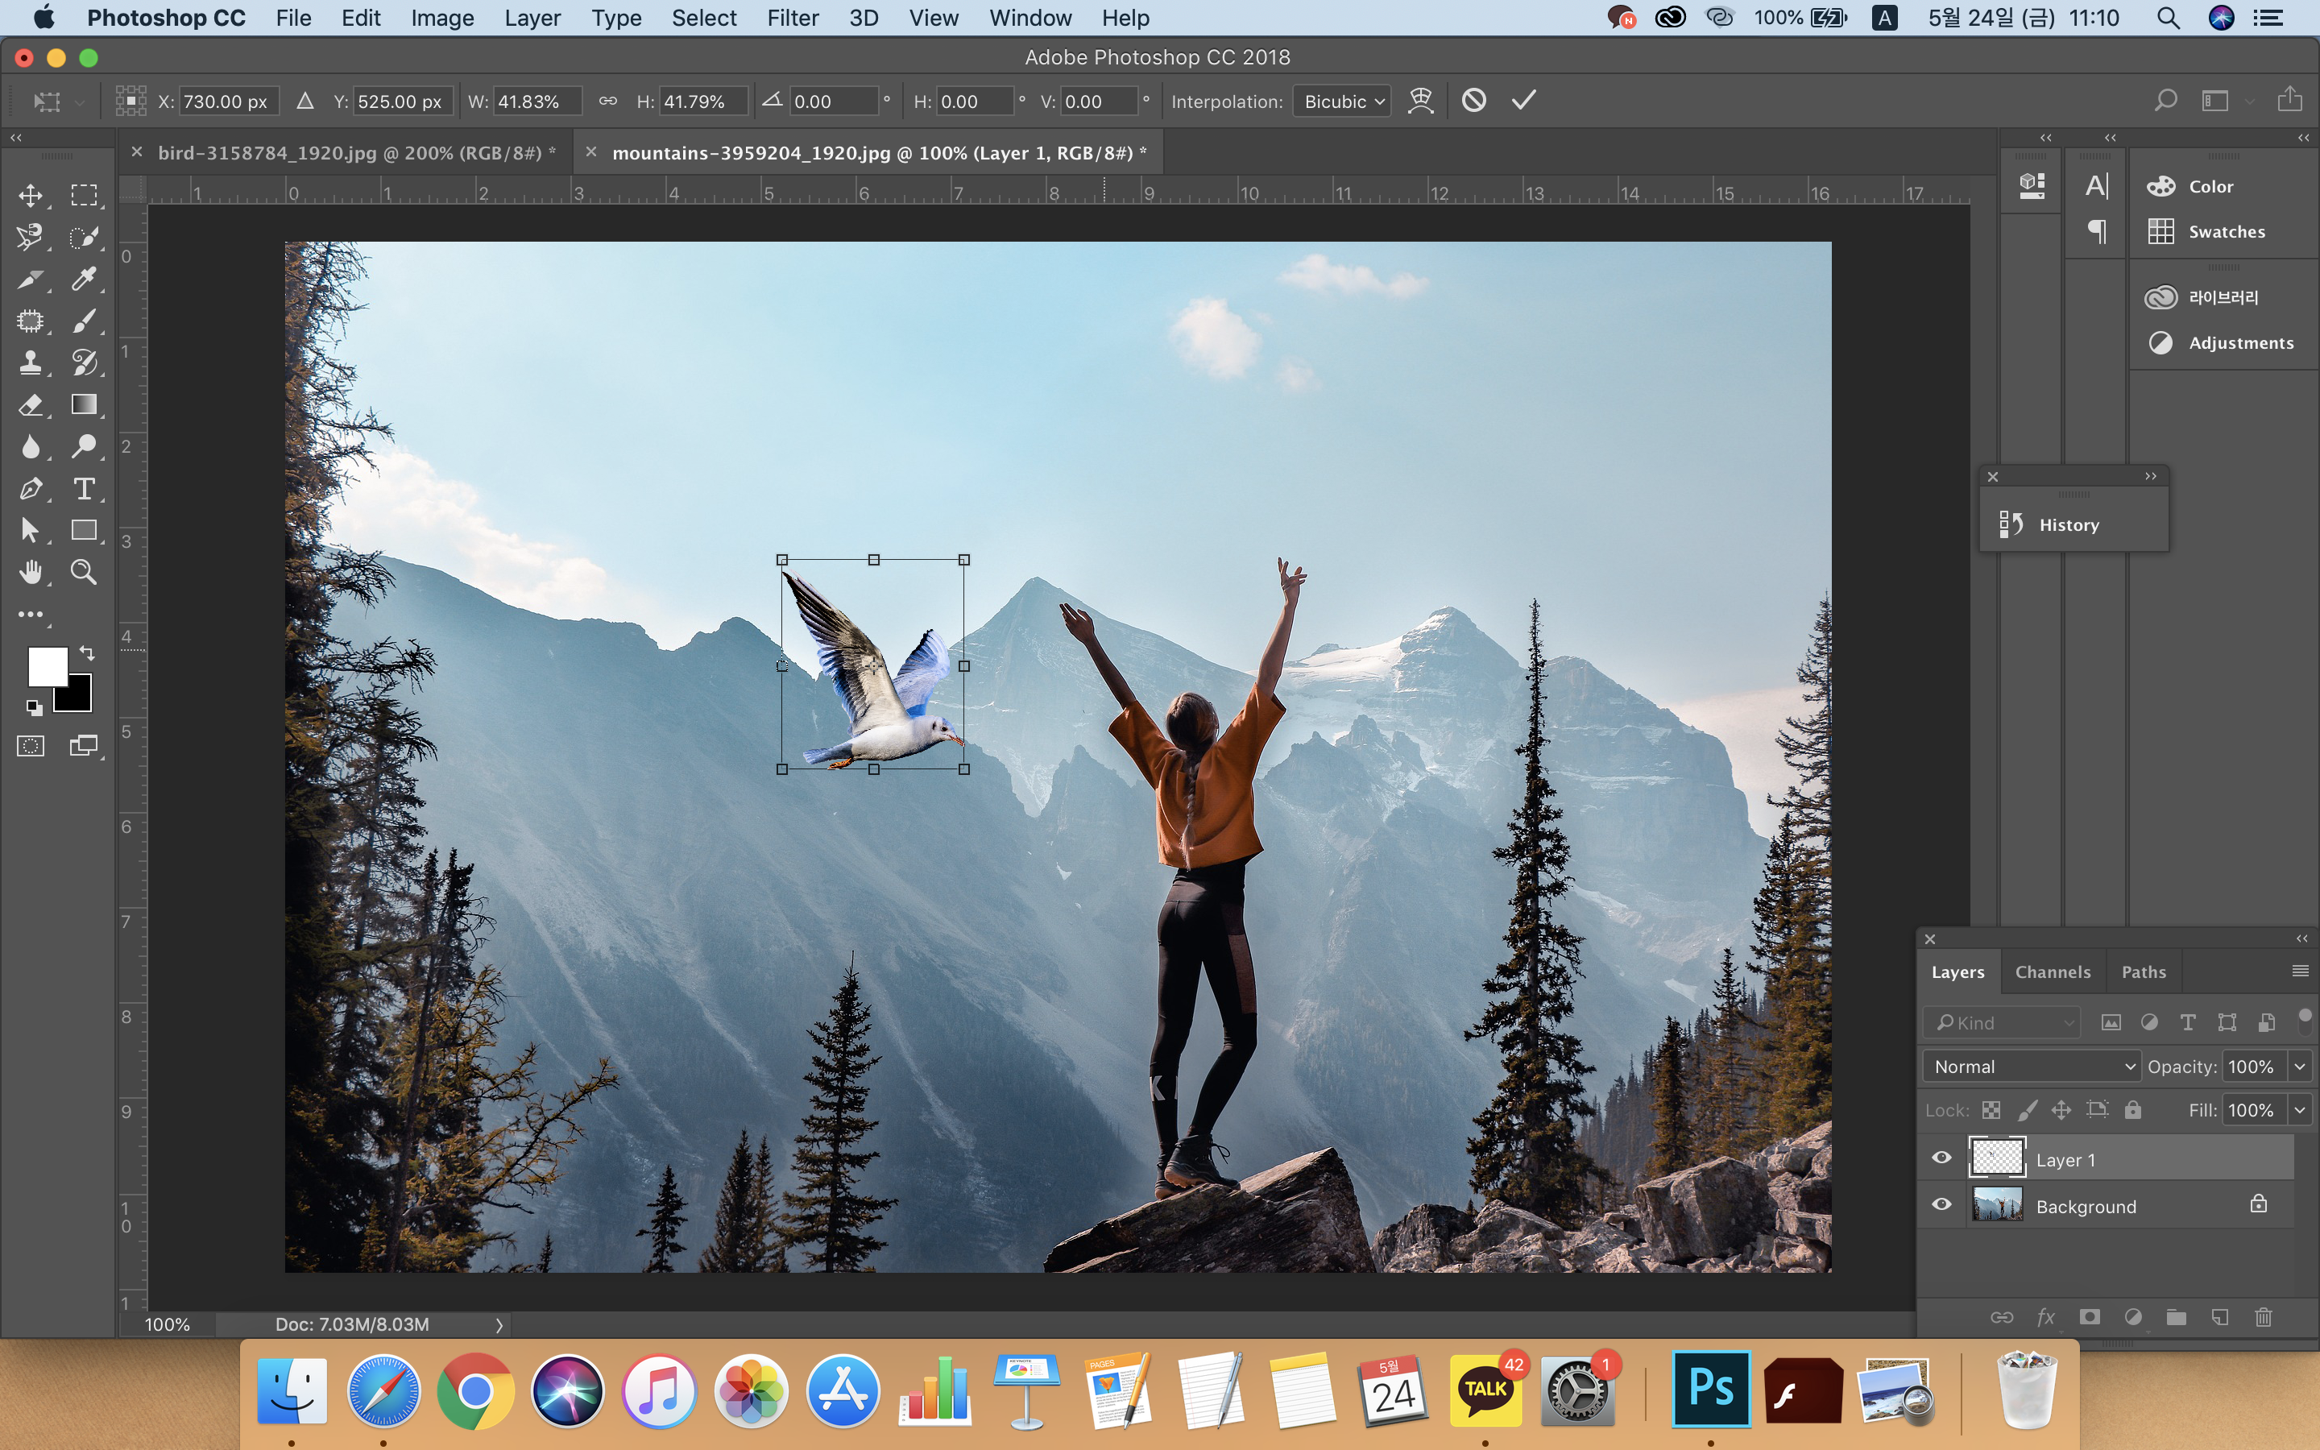Select the Horizontal Type tool
The image size is (2320, 1450).
84,489
